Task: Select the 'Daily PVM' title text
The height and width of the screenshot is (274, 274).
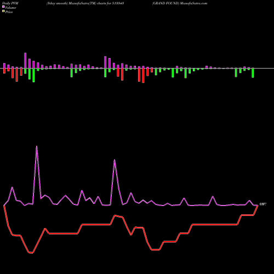Action: pyautogui.click(x=10, y=3)
